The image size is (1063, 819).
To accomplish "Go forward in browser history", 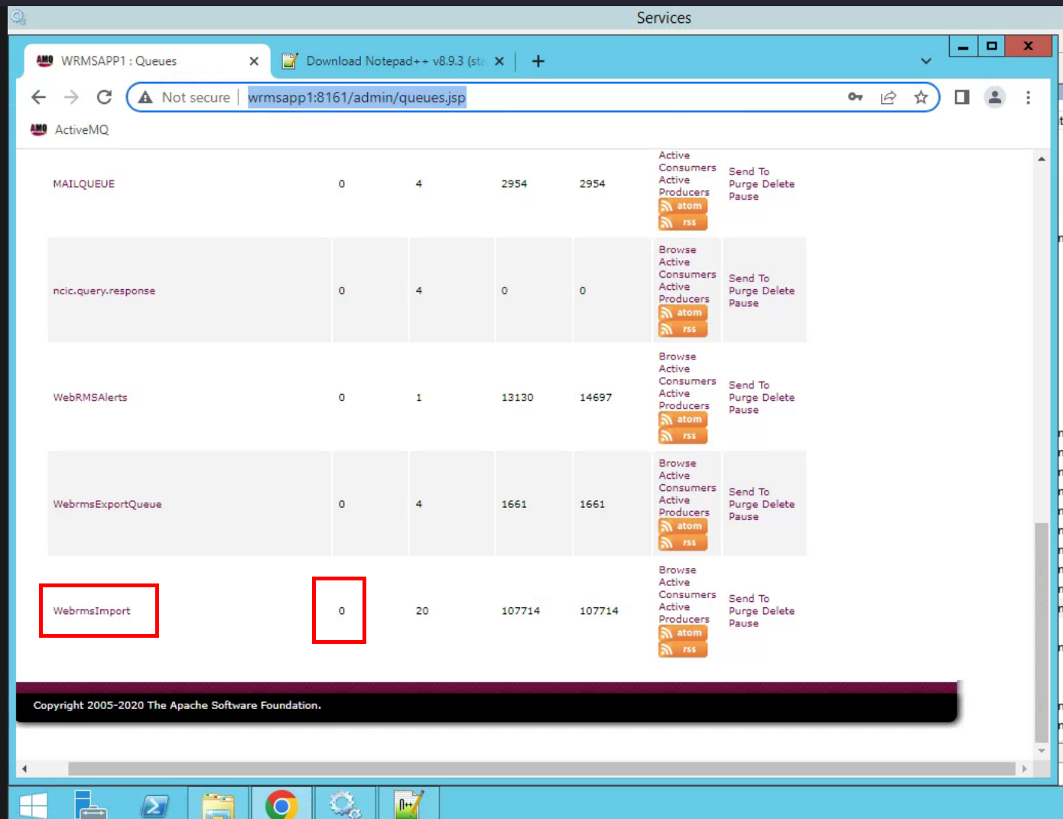I will coord(72,97).
